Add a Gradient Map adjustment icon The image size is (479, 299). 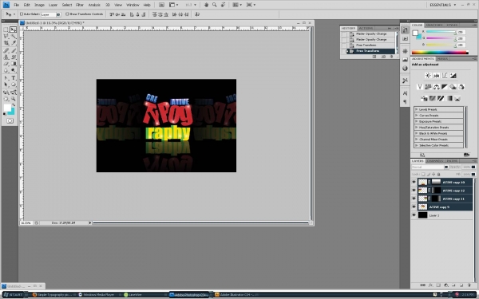click(x=449, y=98)
